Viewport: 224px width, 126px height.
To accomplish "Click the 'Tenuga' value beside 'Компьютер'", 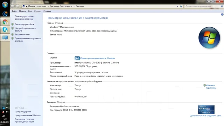I will (x=78, y=85).
